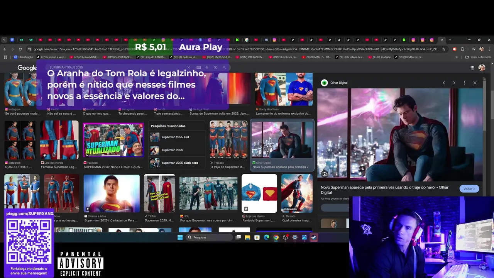Click the Novo Superman aparece preview title link

384,190
